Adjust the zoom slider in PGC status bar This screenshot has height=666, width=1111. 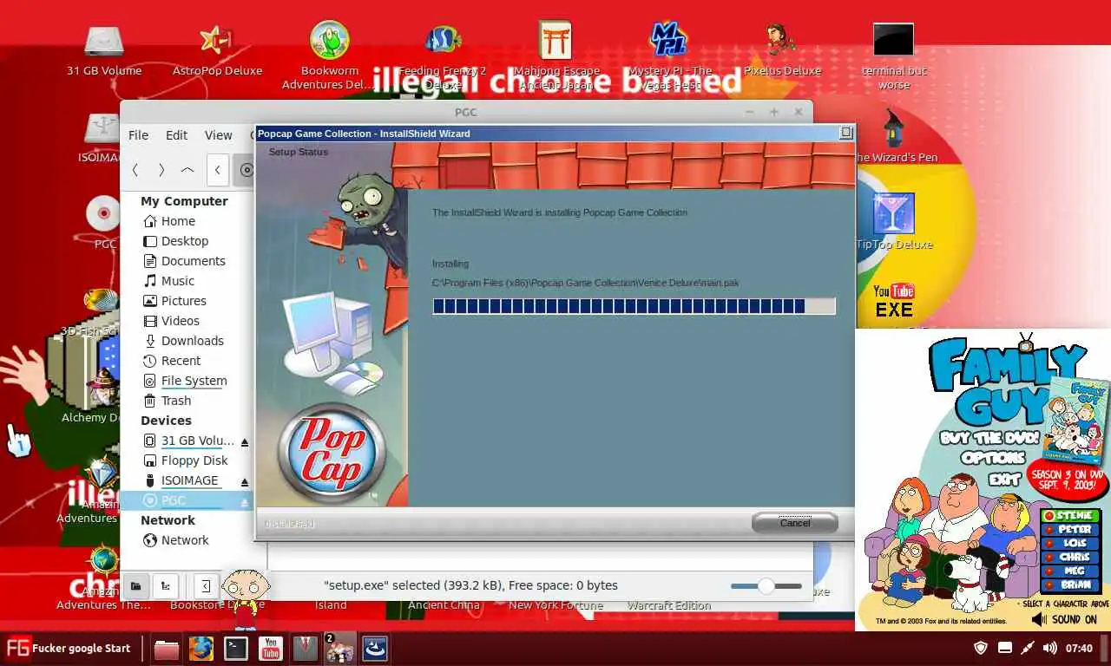(x=766, y=586)
